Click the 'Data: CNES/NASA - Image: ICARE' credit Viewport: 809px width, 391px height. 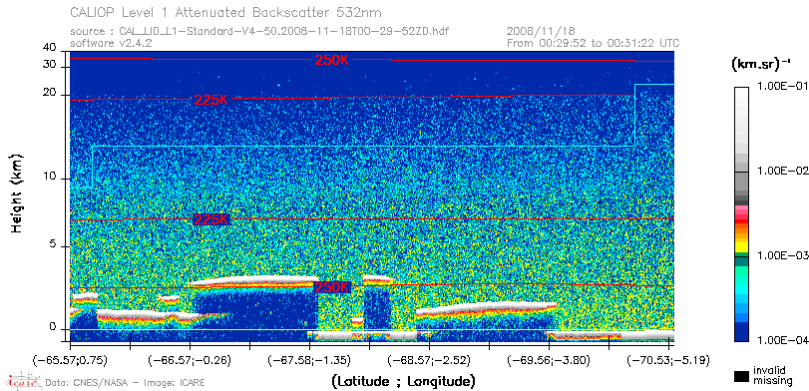point(125,383)
